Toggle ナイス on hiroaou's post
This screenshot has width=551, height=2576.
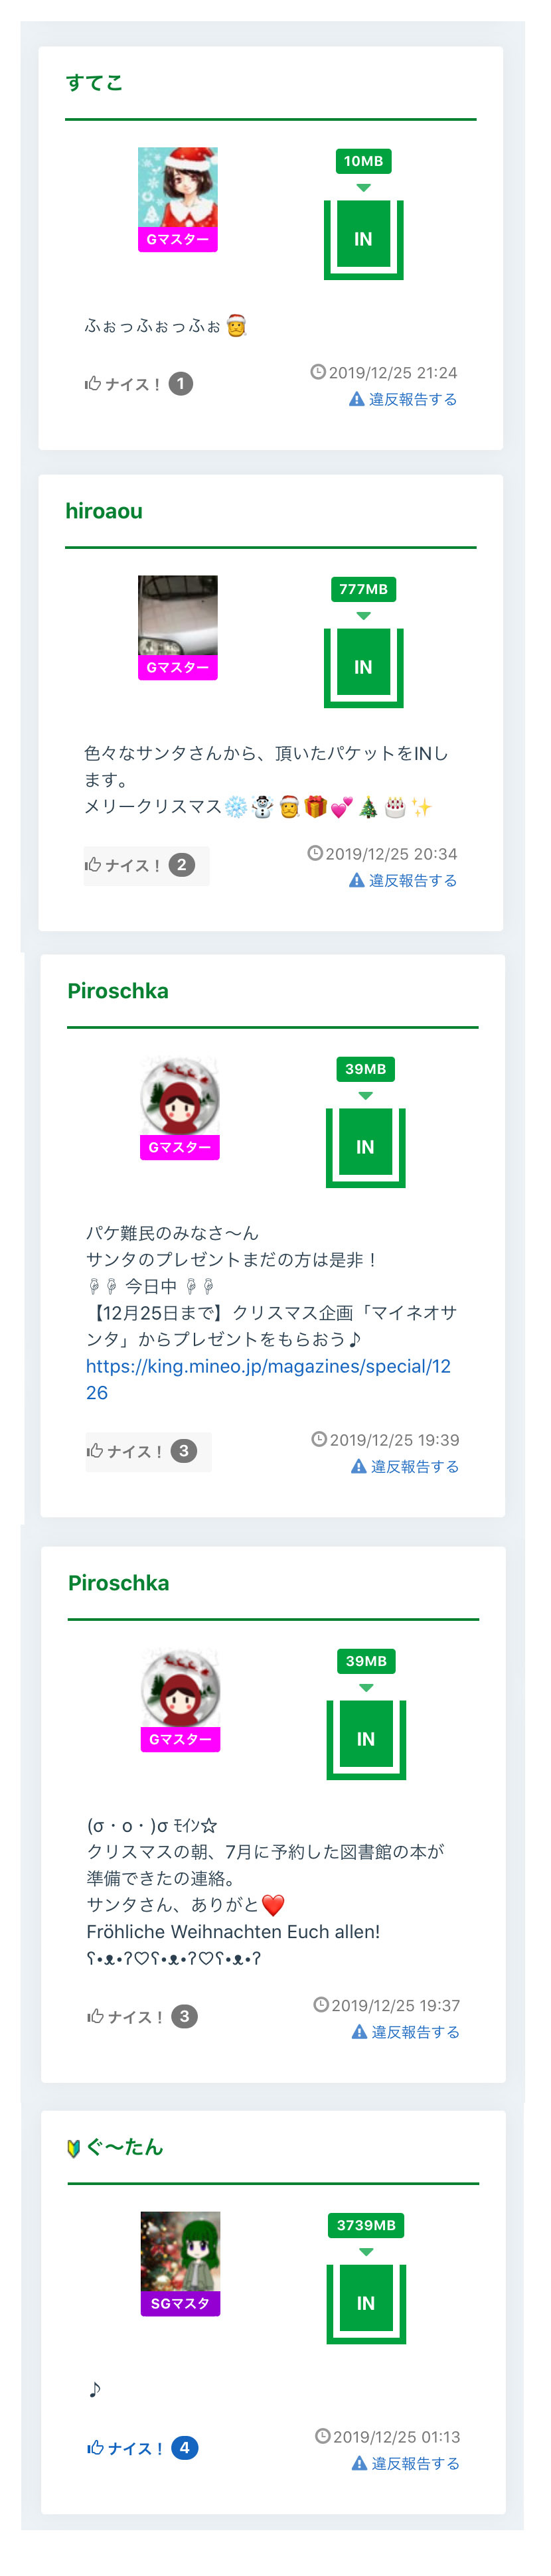pyautogui.click(x=146, y=866)
